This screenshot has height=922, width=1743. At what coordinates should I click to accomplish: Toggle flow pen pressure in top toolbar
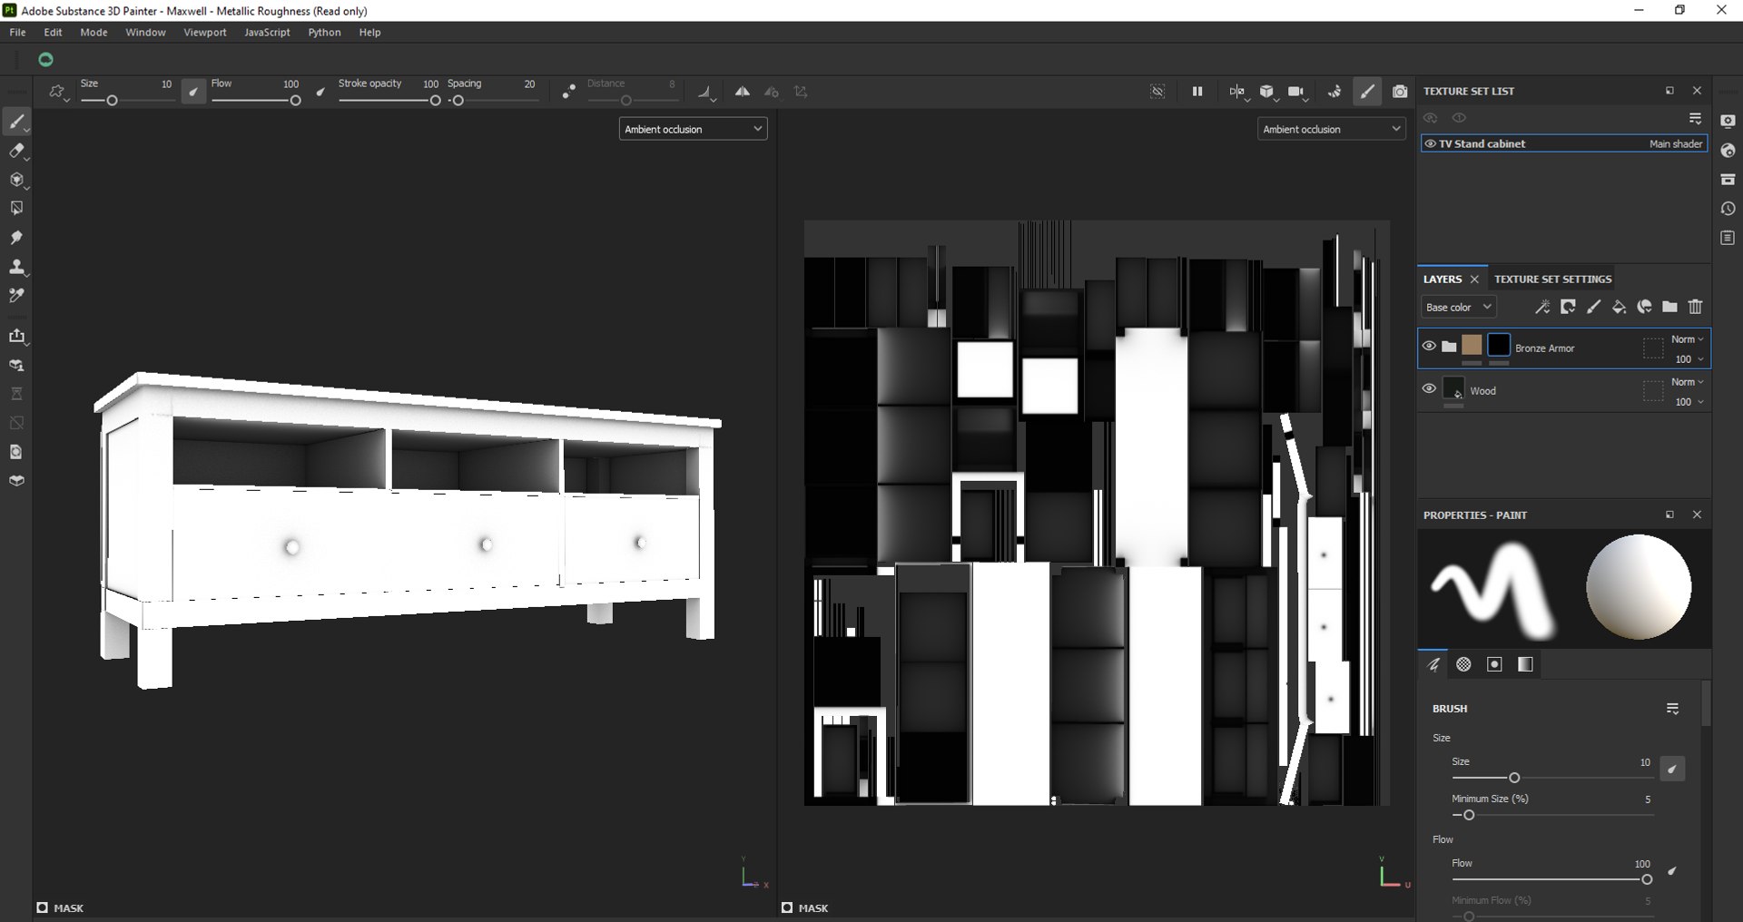coord(320,92)
